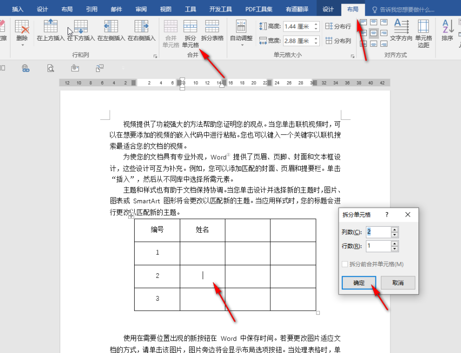Click the 列数 input field
The width and height of the screenshot is (461, 353).
(x=378, y=232)
